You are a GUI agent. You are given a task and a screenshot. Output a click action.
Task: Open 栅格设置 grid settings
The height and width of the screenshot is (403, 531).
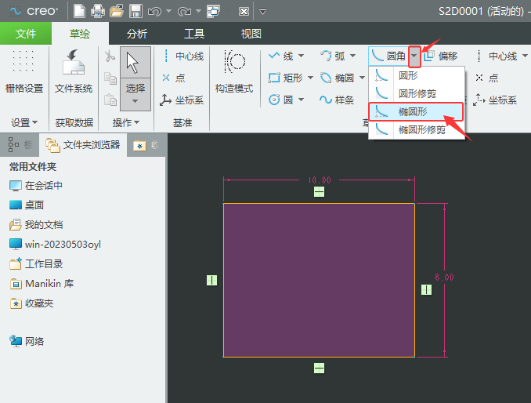[x=24, y=71]
